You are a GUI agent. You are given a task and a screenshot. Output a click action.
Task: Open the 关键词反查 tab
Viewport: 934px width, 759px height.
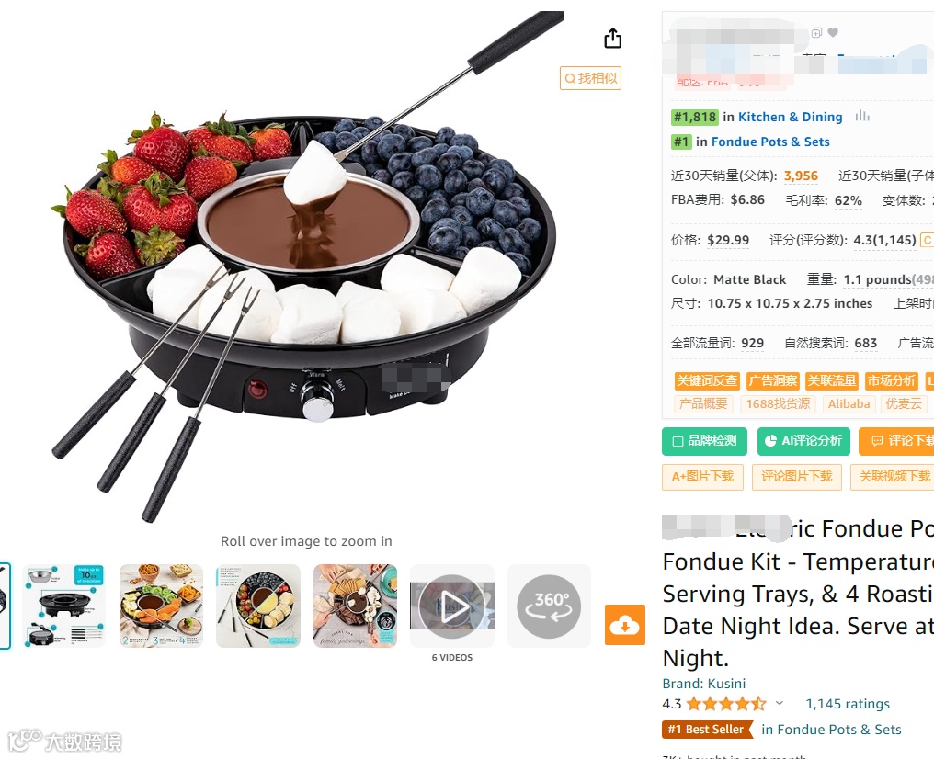click(706, 381)
